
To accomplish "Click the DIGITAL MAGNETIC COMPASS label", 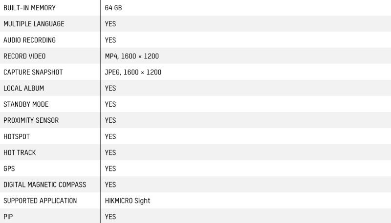I will point(45,185).
